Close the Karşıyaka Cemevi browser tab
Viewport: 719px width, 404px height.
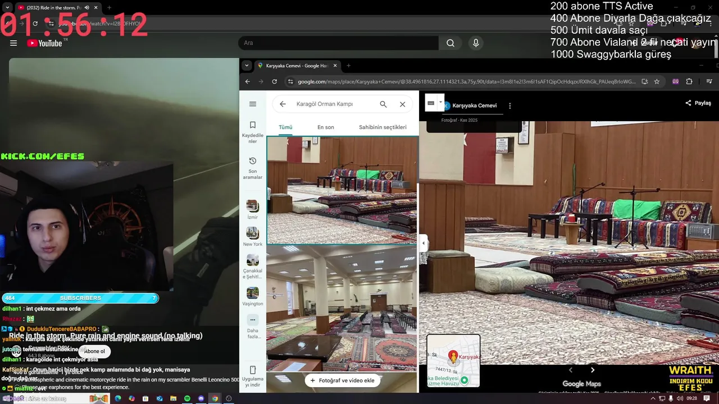coord(335,66)
